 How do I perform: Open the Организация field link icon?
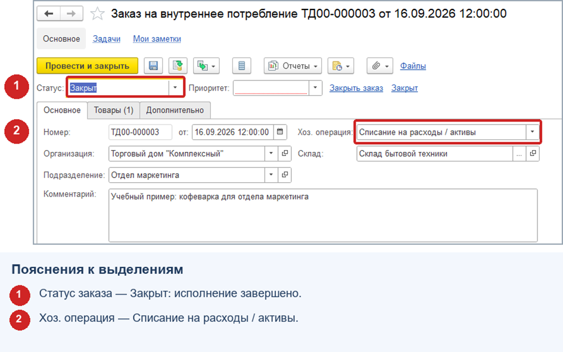coord(285,154)
